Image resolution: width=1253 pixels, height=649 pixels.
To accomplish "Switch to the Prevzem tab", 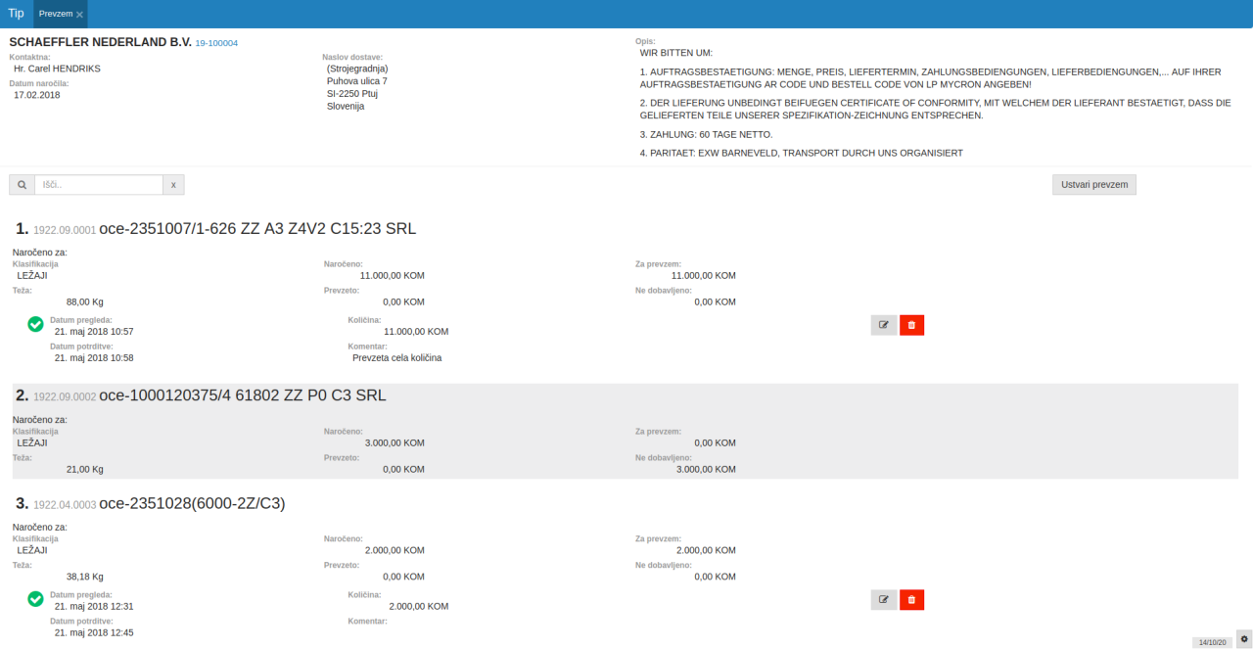I will click(x=55, y=14).
